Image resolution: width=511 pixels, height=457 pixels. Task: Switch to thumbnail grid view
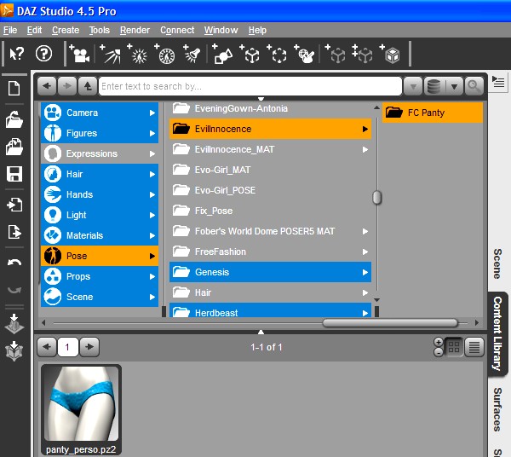click(x=454, y=347)
